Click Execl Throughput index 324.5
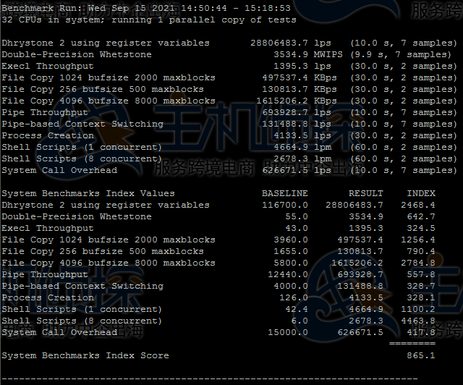The height and width of the screenshot is (385, 463). (x=421, y=228)
